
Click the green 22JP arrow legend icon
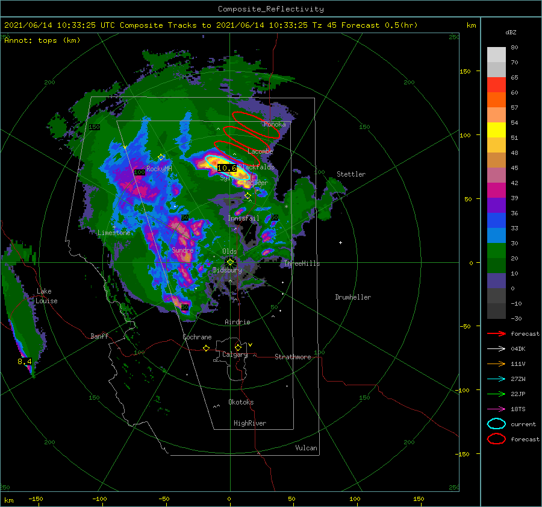pyautogui.click(x=496, y=394)
